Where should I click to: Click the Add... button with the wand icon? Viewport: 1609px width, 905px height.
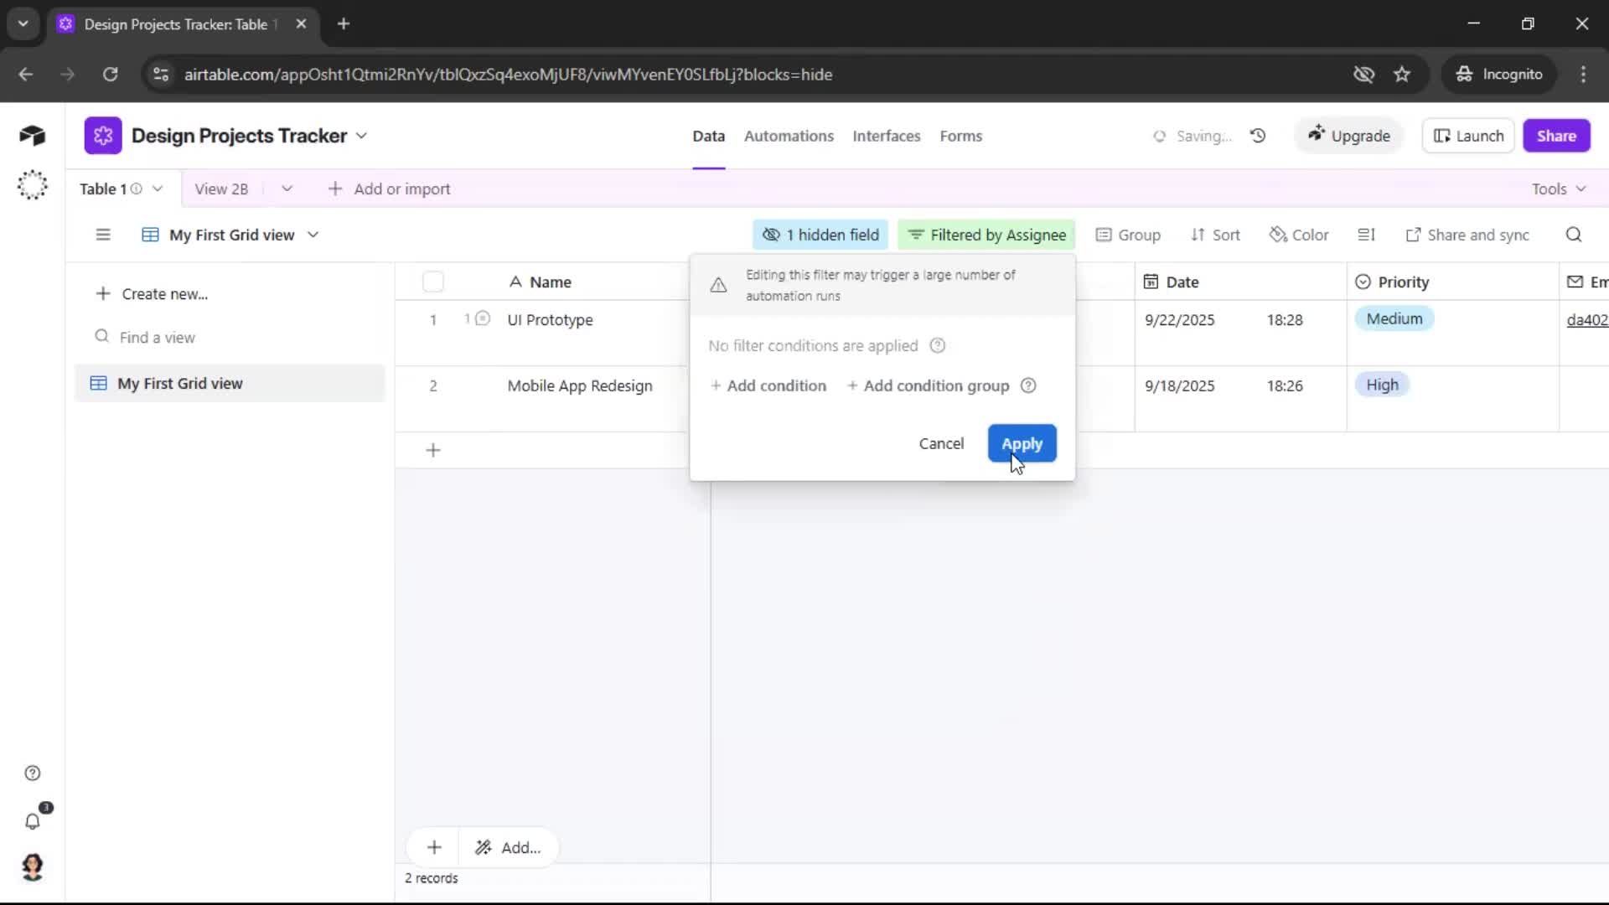pyautogui.click(x=508, y=848)
